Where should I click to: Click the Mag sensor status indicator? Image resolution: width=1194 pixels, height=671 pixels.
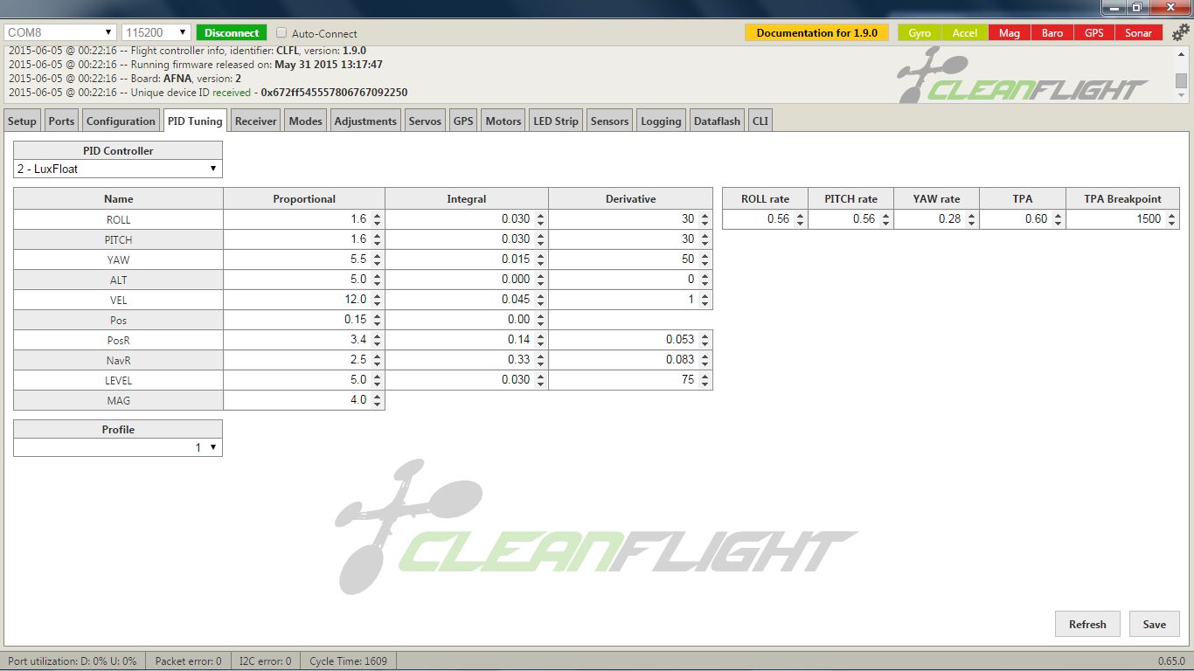point(1010,33)
